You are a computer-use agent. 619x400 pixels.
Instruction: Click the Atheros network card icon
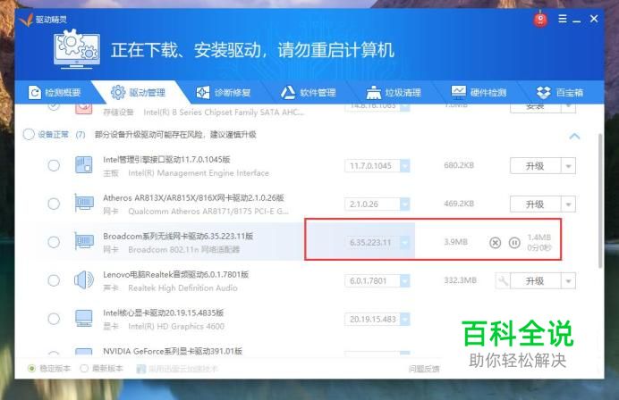point(84,204)
